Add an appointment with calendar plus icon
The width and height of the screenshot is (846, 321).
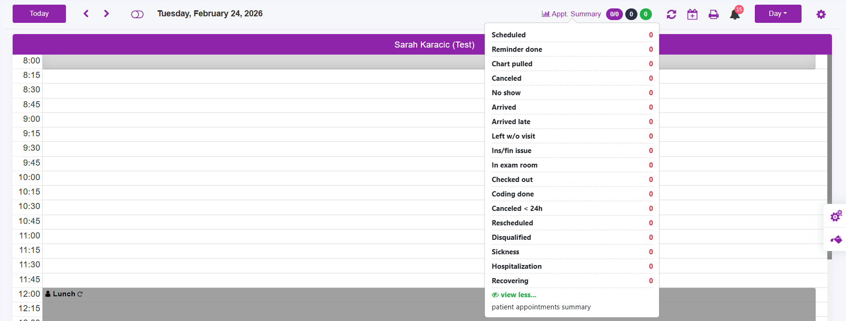click(x=692, y=14)
